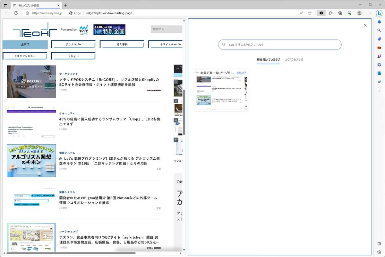Go back to the previous page

(x=6, y=13)
